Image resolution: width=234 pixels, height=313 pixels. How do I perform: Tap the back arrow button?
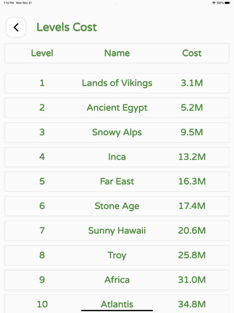16,27
